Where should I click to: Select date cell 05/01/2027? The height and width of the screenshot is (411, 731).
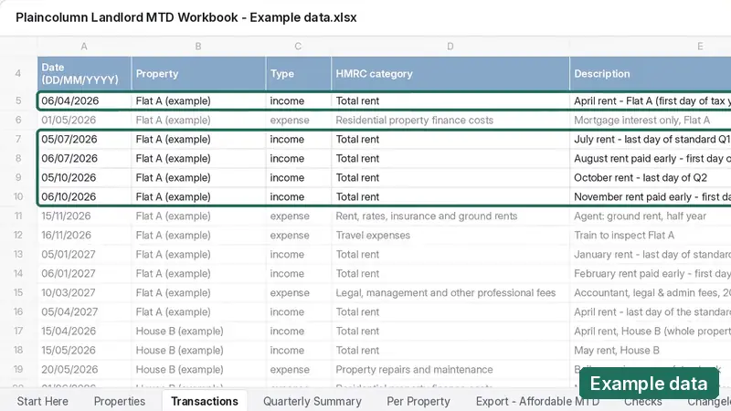(x=84, y=255)
